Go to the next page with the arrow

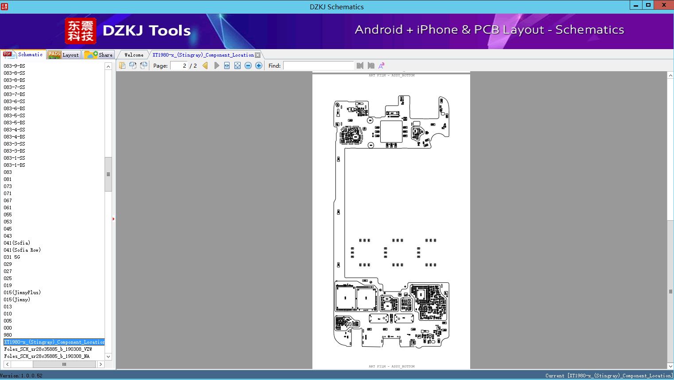coord(216,65)
